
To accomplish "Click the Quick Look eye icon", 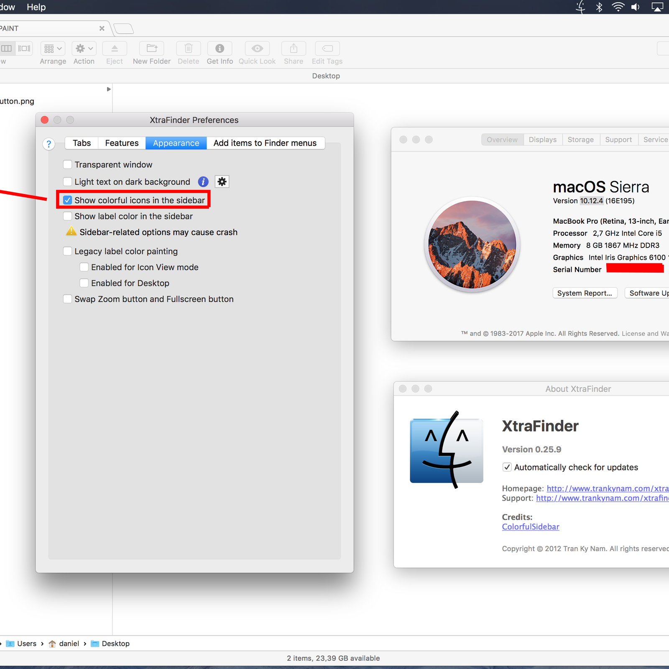I will [257, 49].
